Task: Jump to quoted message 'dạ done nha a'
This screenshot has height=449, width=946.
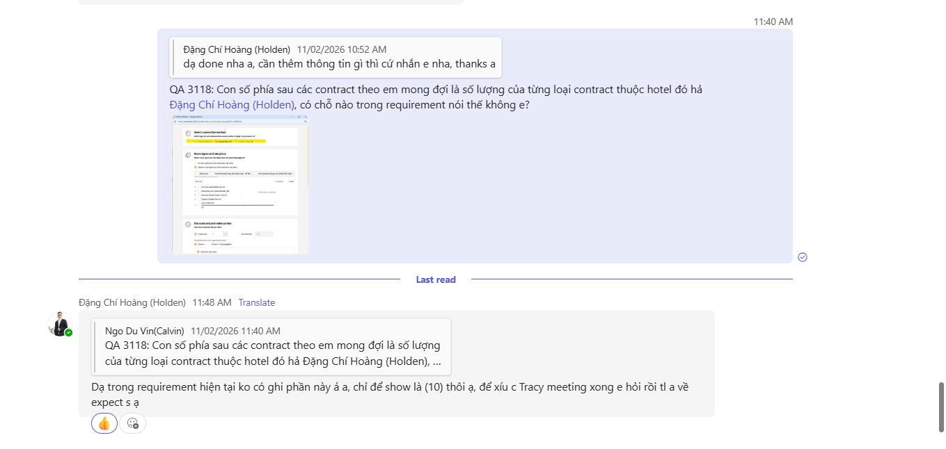Action: click(x=339, y=64)
